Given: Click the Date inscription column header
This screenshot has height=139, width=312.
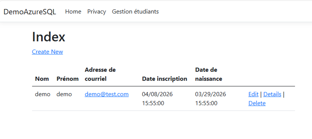Looking at the screenshot, I should point(164,79).
